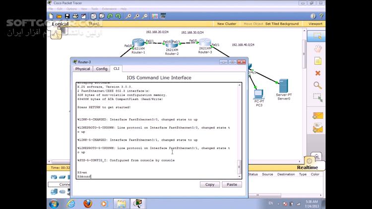Image resolution: width=372 pixels, height=209 pixels.
Task: Save the network with the floppy icon
Action: tap(67, 16)
